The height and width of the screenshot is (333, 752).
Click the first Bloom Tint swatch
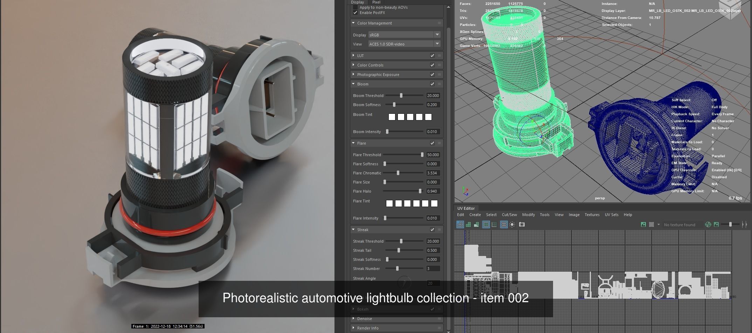(x=392, y=117)
